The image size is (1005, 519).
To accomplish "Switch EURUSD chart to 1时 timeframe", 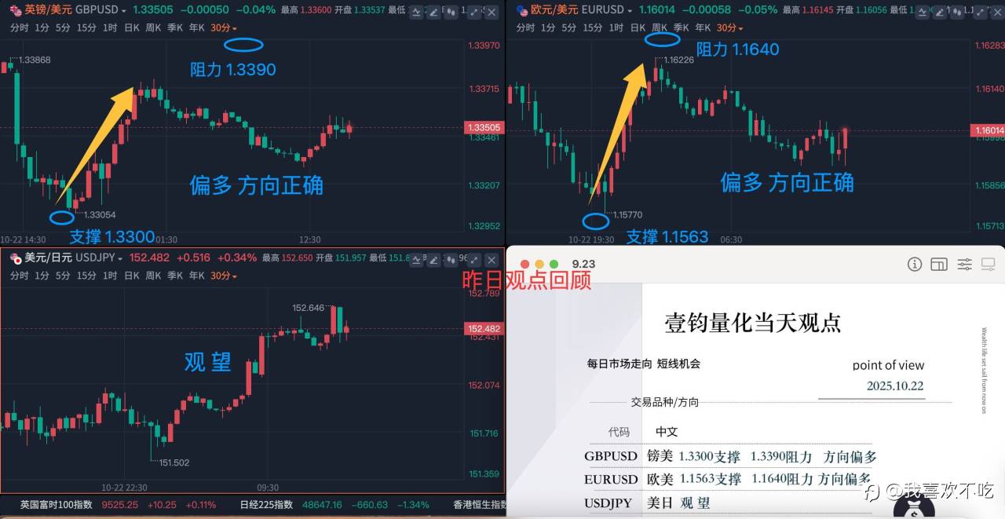I will (616, 27).
